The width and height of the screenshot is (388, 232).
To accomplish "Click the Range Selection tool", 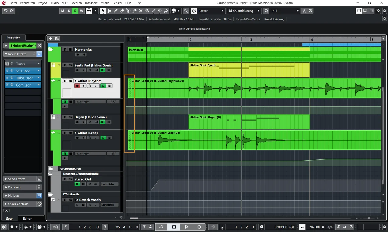I will pos(109,11).
